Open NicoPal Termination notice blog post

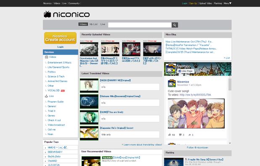tap(188, 45)
